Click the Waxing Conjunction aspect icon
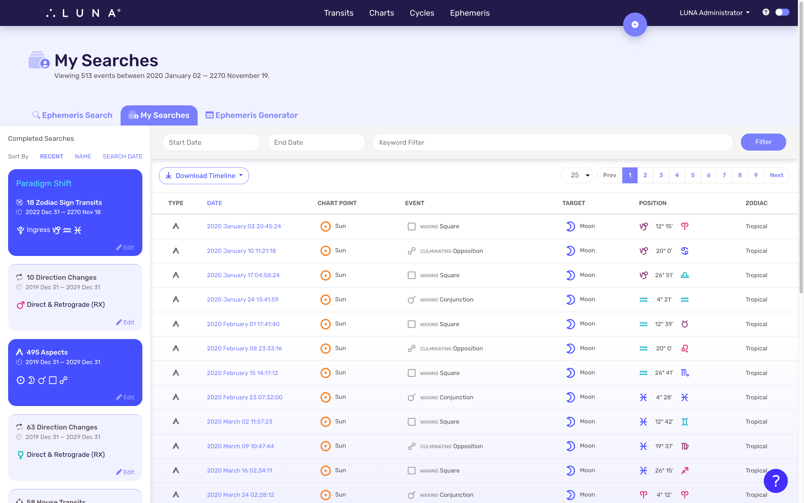The width and height of the screenshot is (804, 503). 412,300
